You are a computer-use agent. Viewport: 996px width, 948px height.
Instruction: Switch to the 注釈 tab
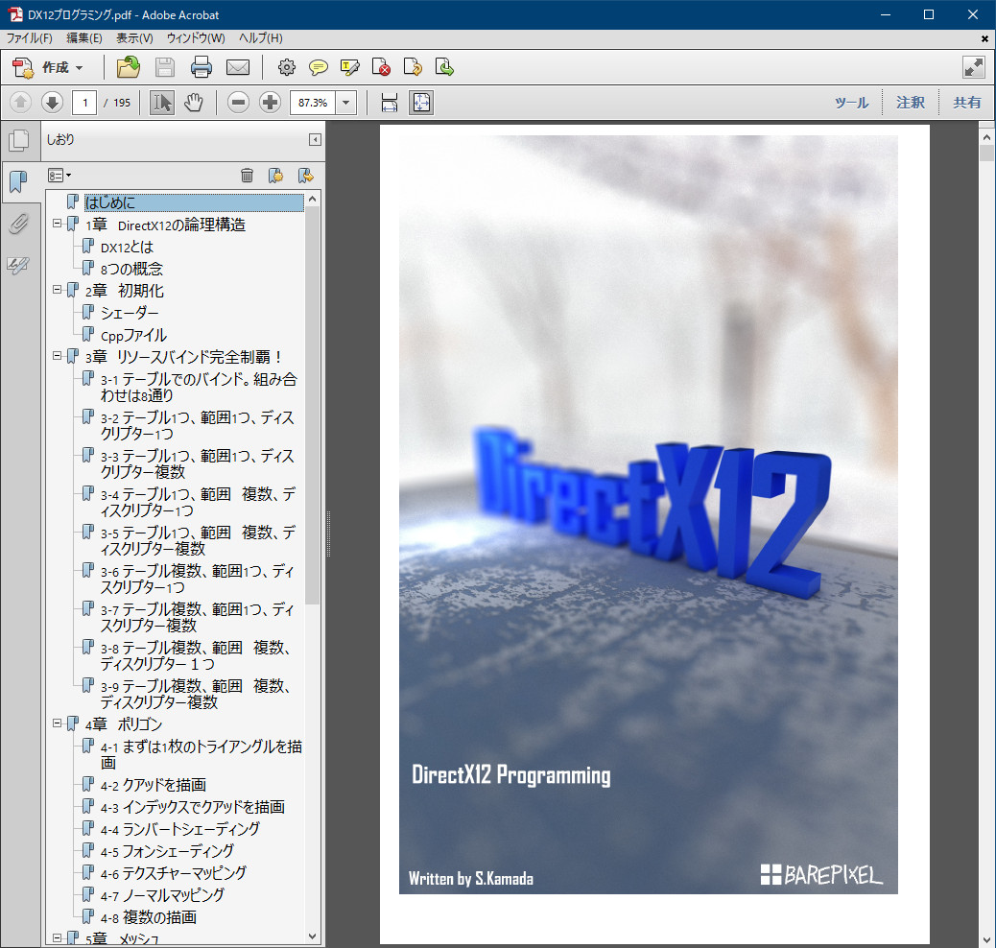tap(909, 102)
